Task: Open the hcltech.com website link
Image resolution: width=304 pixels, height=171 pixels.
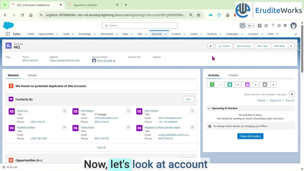Action: 65,61
